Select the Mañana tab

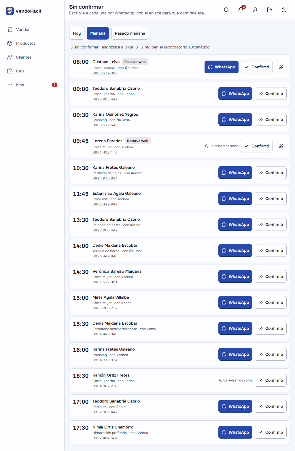98,33
